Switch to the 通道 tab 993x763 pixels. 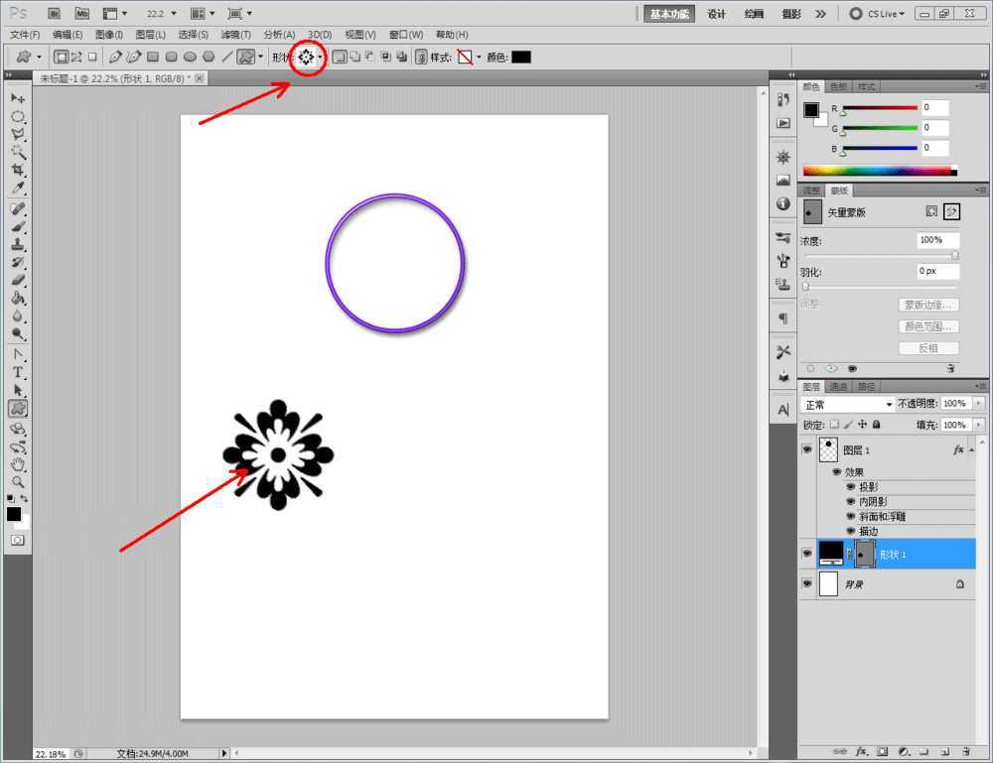click(839, 386)
